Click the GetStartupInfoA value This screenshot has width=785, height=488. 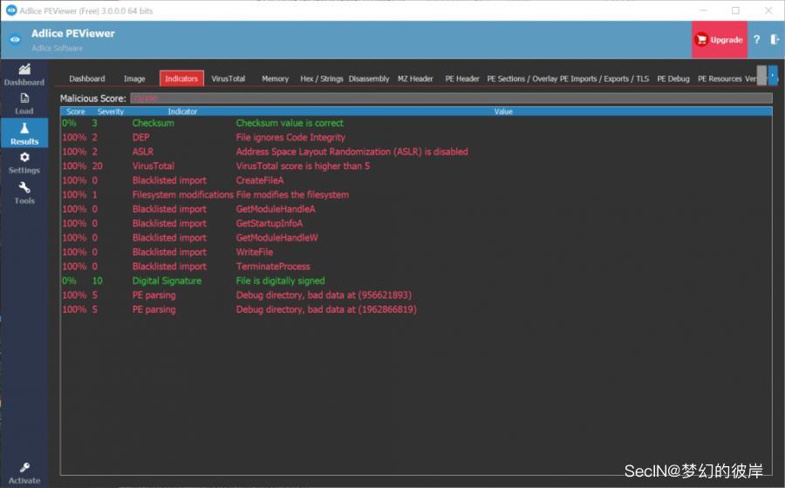pos(270,223)
